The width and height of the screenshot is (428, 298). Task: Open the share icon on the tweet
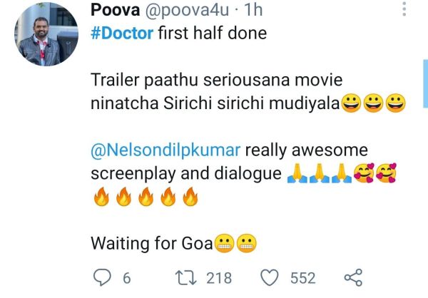pyautogui.click(x=354, y=277)
